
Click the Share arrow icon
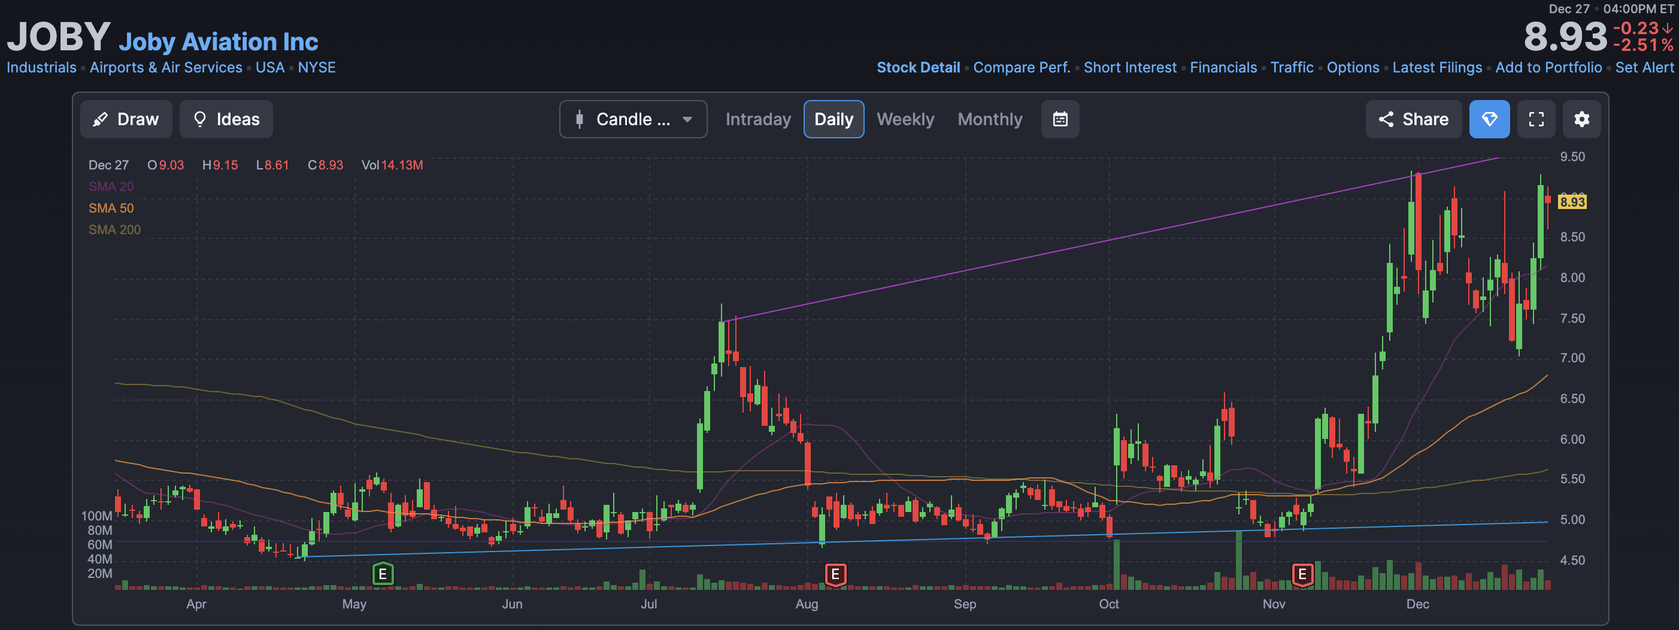(1386, 119)
